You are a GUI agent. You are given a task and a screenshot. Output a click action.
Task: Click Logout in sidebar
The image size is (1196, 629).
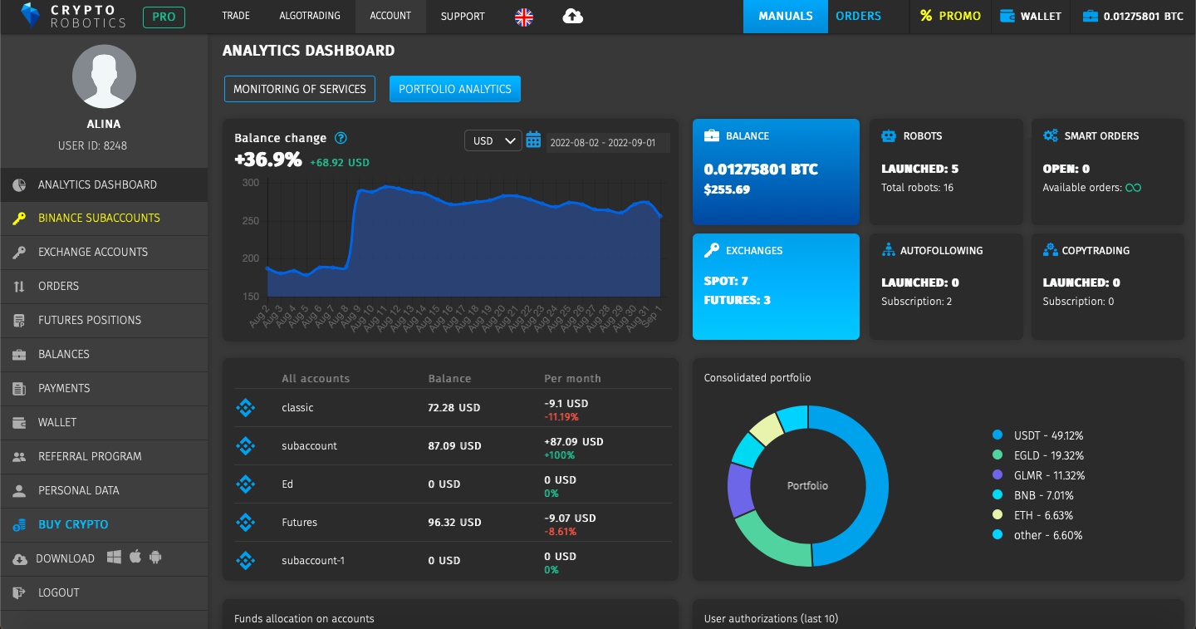coord(104,592)
